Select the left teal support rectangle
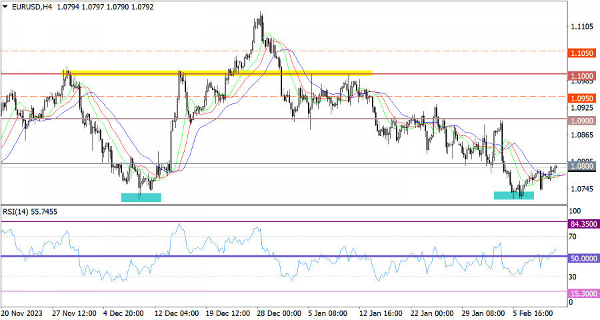Image resolution: width=600 pixels, height=320 pixels. (141, 197)
